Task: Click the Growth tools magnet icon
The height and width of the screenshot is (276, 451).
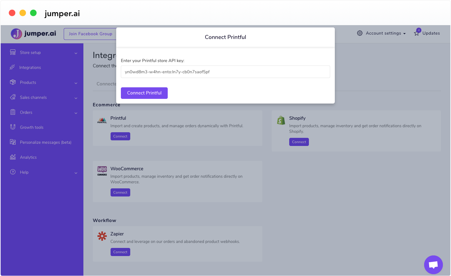Action: pyautogui.click(x=13, y=127)
